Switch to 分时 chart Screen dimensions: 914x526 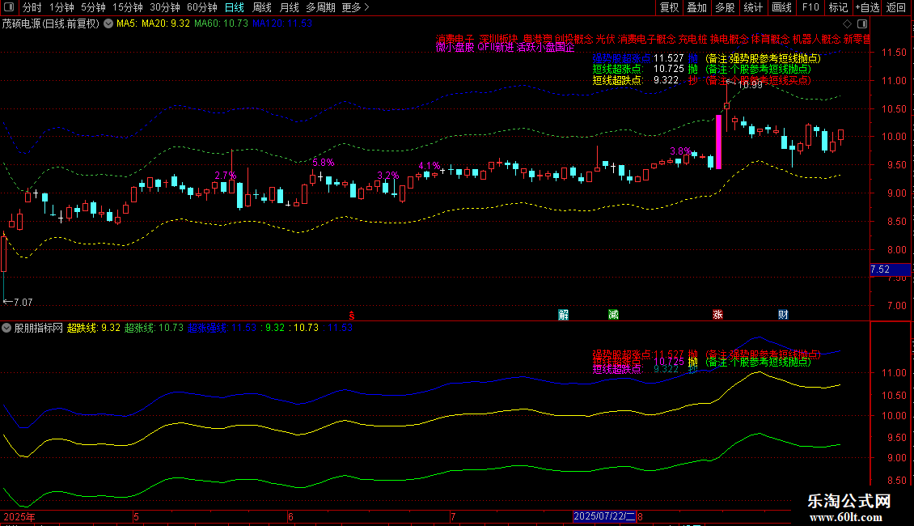(32, 7)
